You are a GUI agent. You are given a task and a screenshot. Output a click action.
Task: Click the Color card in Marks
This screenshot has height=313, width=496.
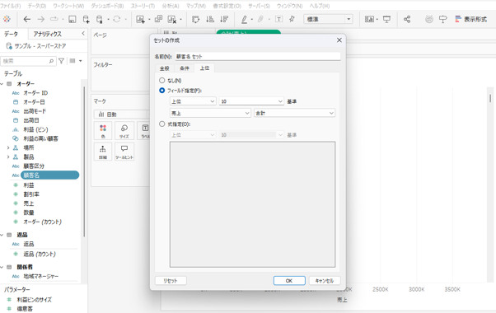(x=103, y=130)
